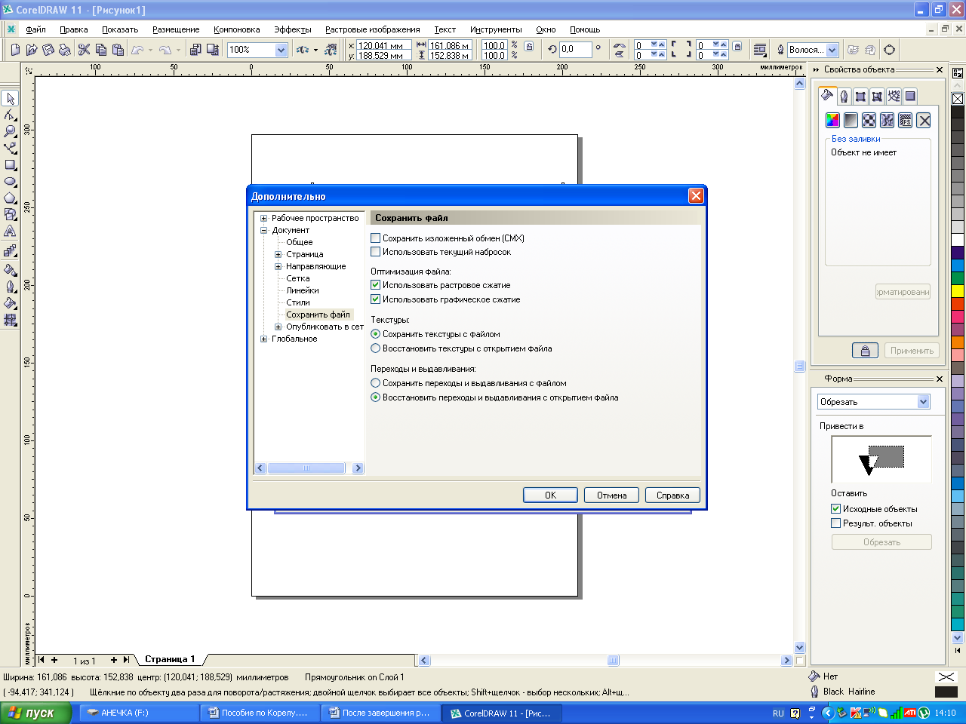Select 'Общее' item in options tree
Viewport: 966px width, 724px height.
pyautogui.click(x=300, y=242)
